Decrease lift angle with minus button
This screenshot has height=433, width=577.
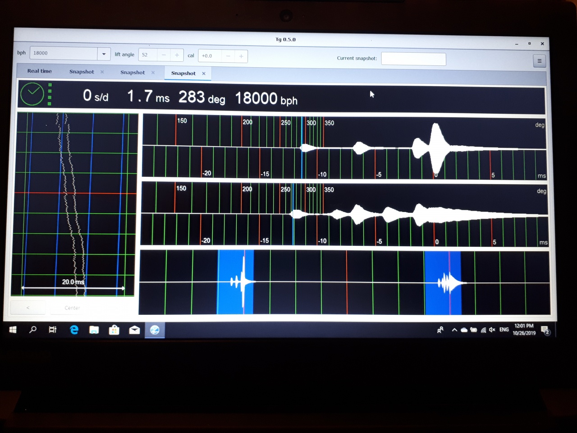click(164, 55)
